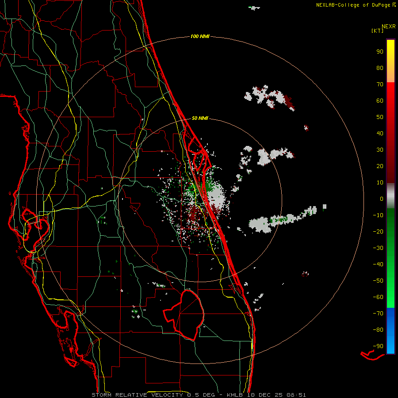Click the 100 NMI range ring label
The width and height of the screenshot is (398, 398).
coord(200,37)
